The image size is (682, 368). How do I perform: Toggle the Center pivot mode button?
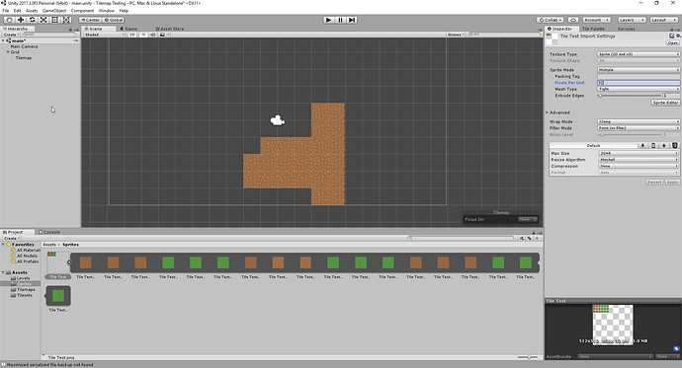point(91,20)
